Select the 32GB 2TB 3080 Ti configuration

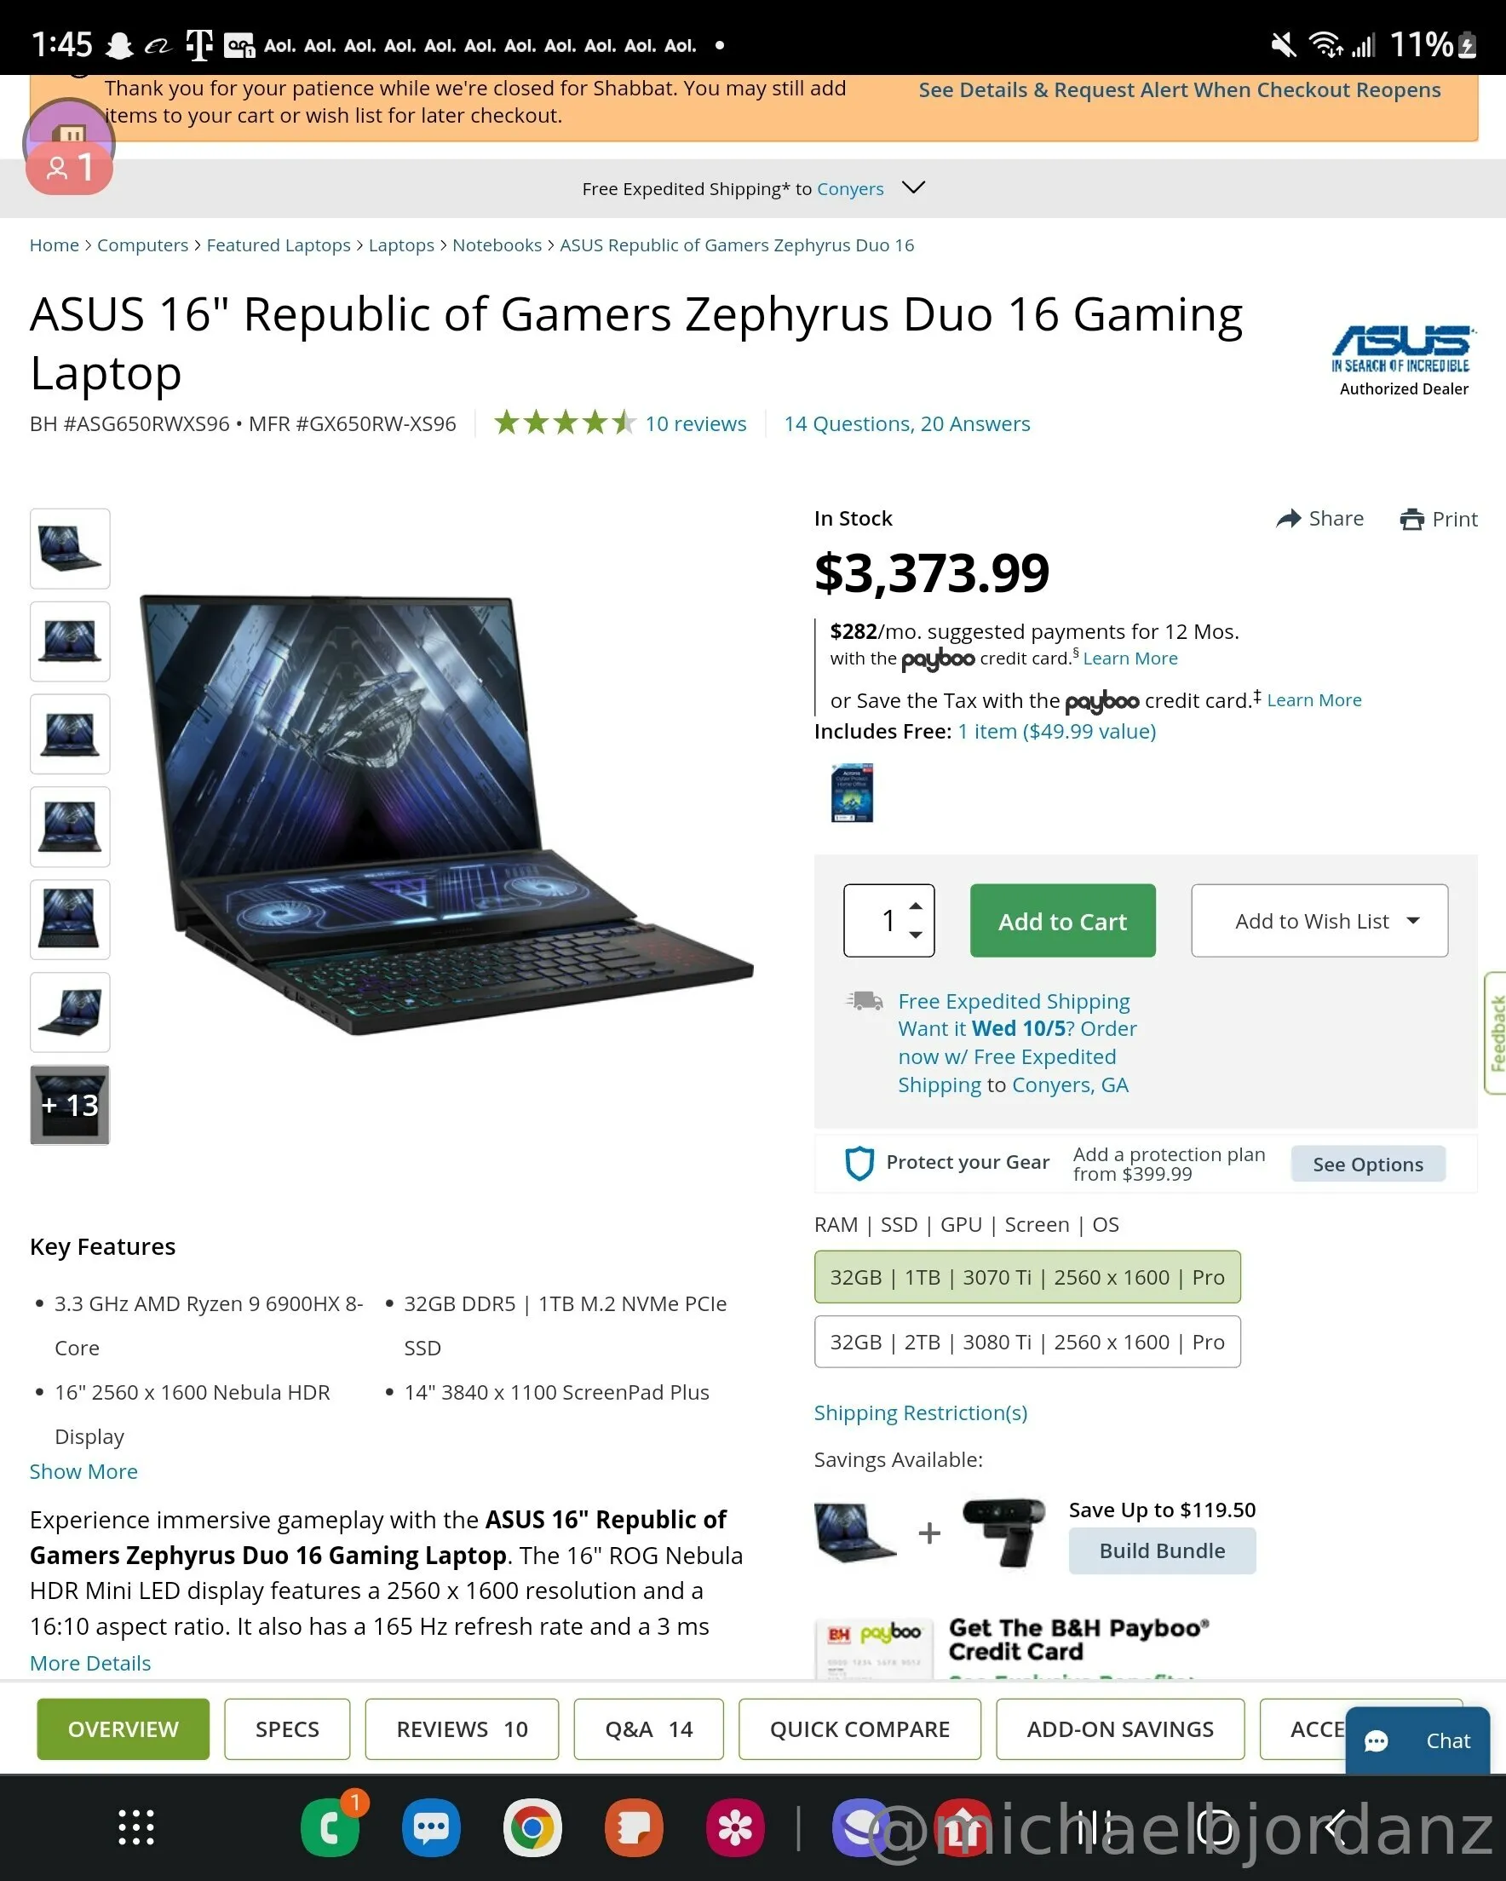pos(1027,1342)
